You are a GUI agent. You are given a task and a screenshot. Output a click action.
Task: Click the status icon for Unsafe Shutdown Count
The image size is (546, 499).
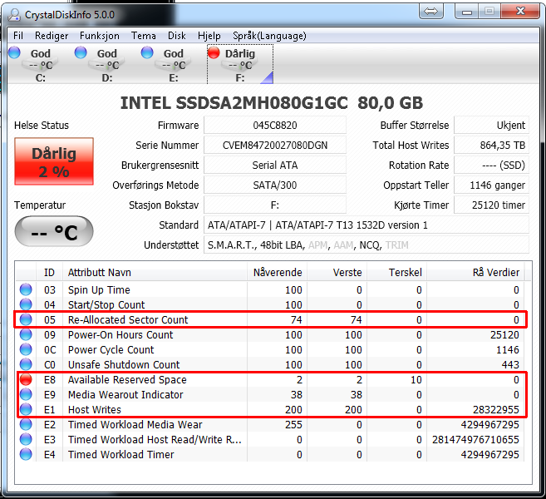[x=26, y=364]
